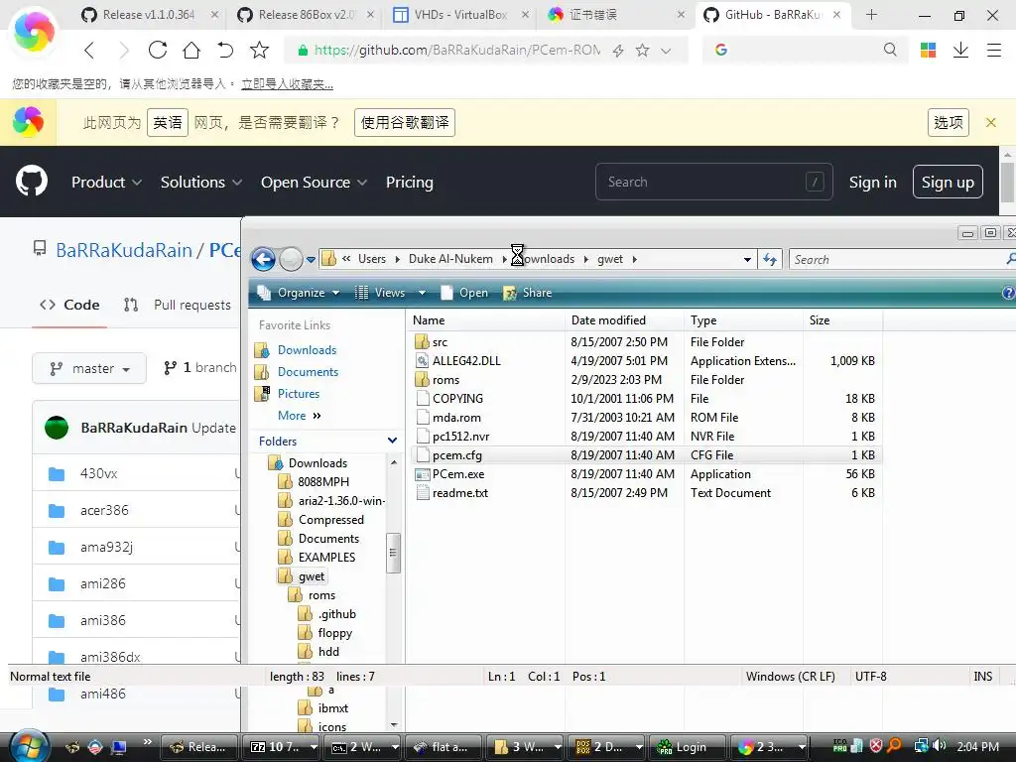
Task: Sort files by Date modified column
Action: tap(624, 320)
